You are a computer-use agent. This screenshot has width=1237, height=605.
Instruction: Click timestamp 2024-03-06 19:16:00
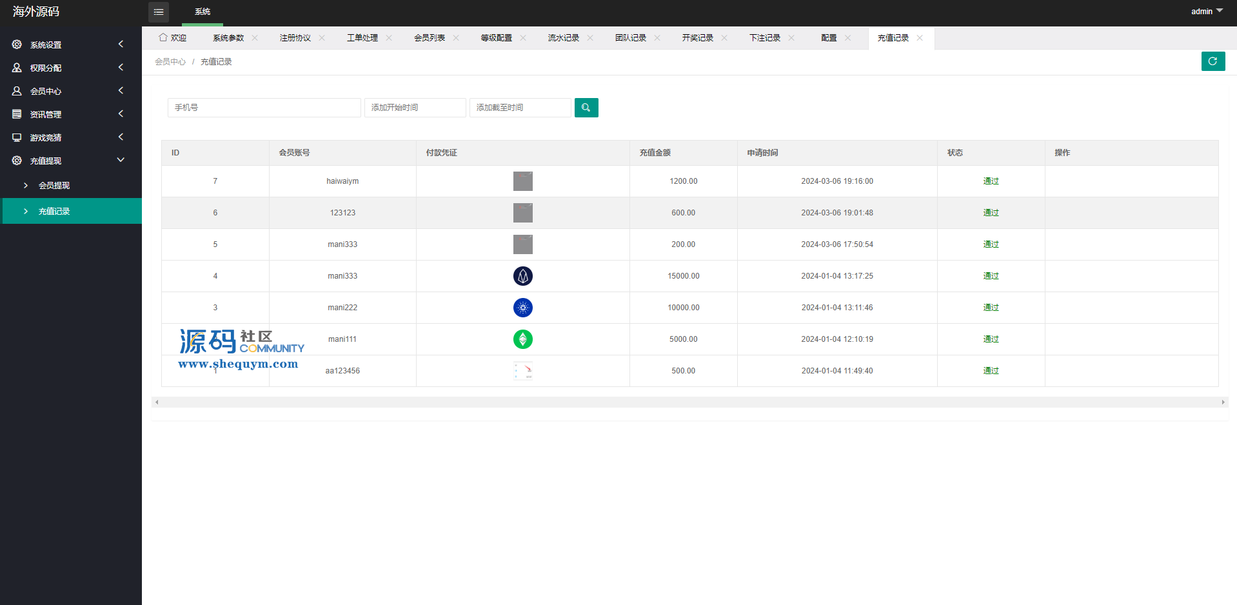click(x=837, y=181)
